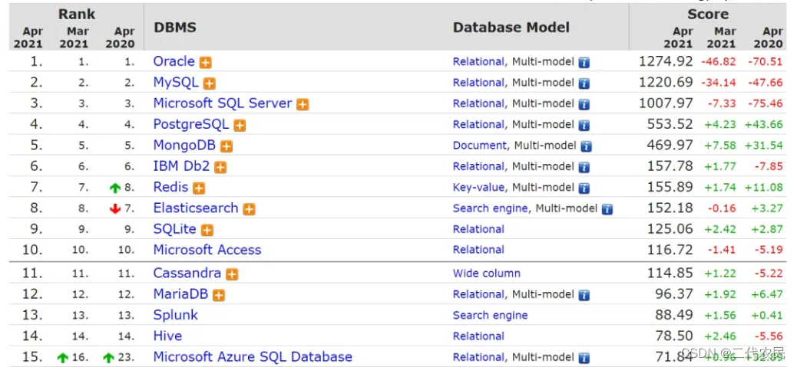The height and width of the screenshot is (367, 797).
Task: Click the info icon in PostgreSQL row
Action: point(584,125)
